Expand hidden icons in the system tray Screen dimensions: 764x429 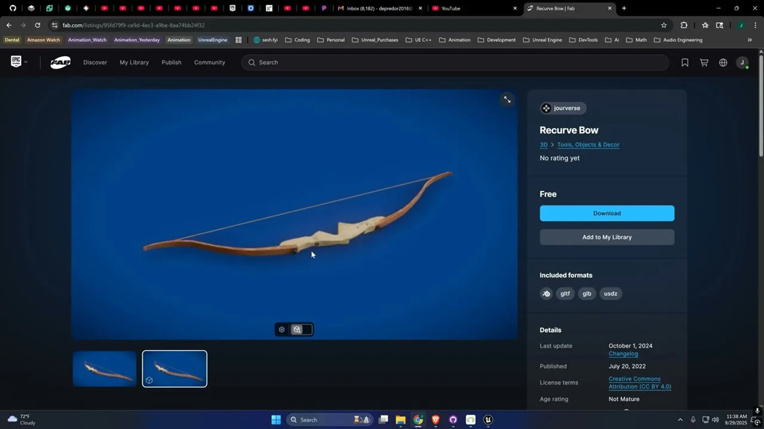(680, 419)
